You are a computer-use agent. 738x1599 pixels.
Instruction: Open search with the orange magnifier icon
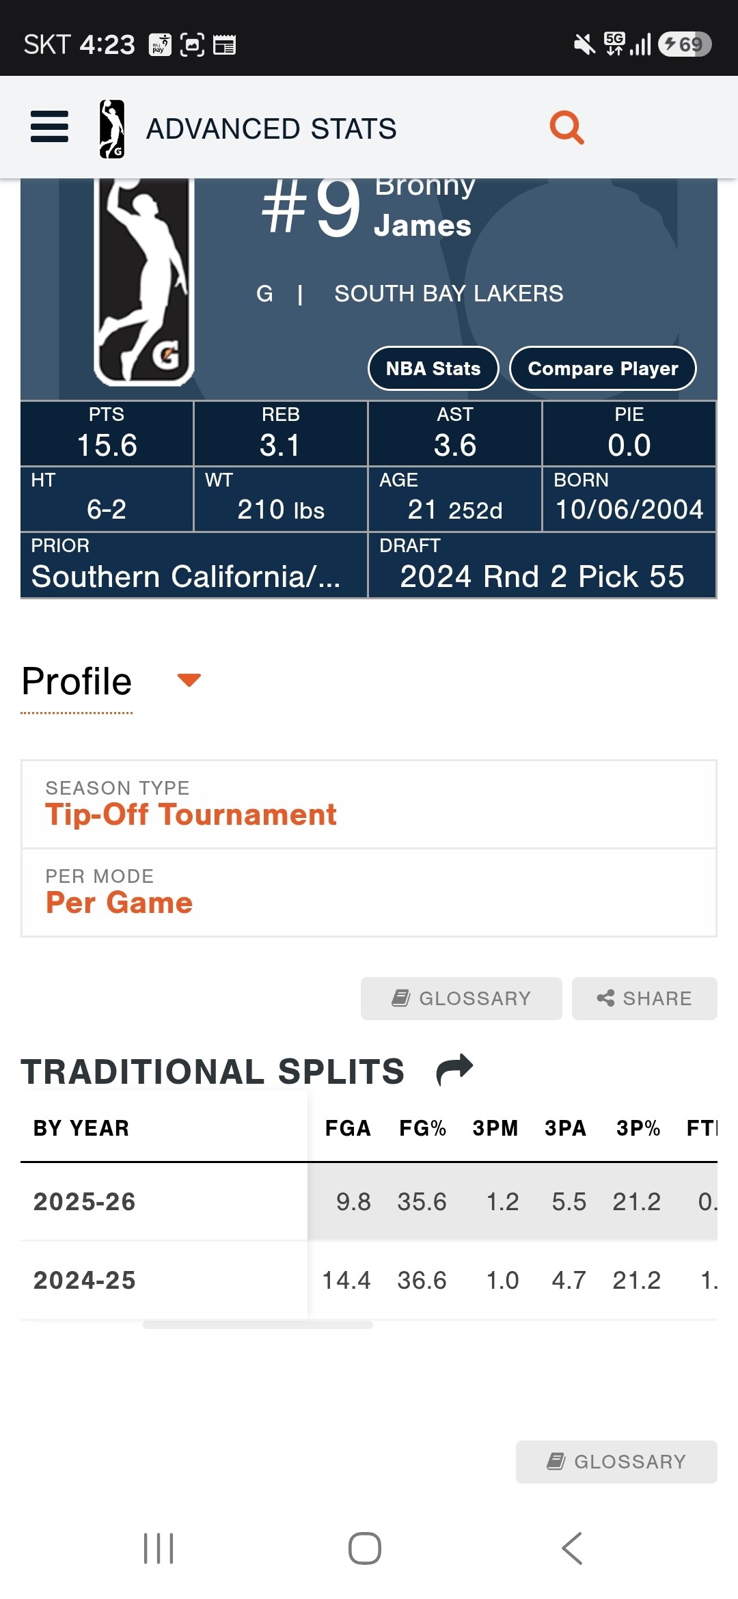click(x=566, y=127)
